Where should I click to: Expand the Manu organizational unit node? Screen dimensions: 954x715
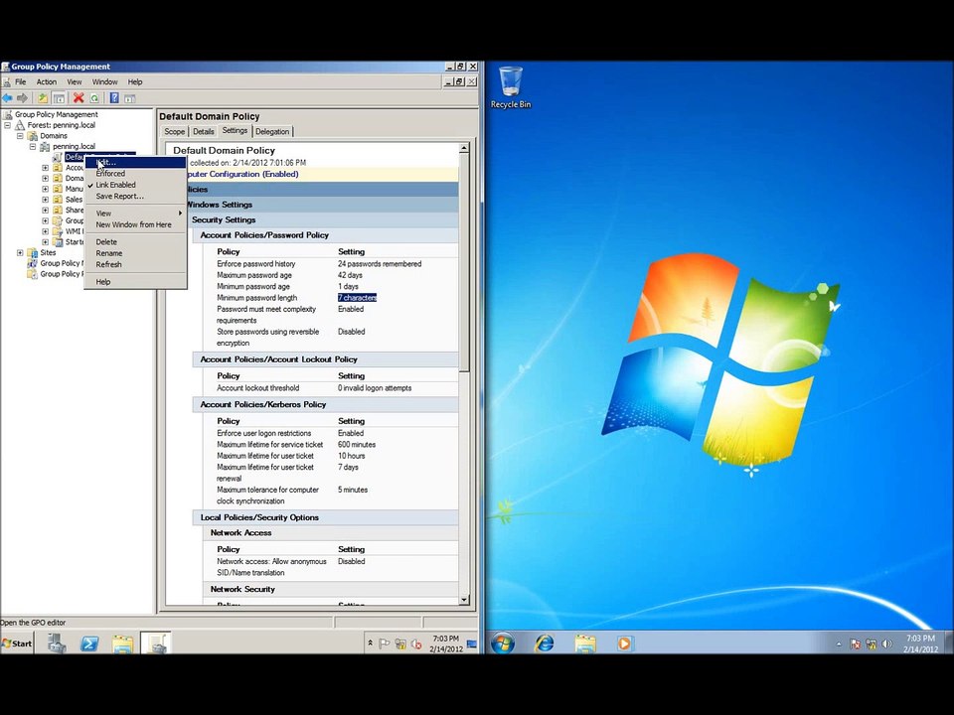tap(45, 189)
